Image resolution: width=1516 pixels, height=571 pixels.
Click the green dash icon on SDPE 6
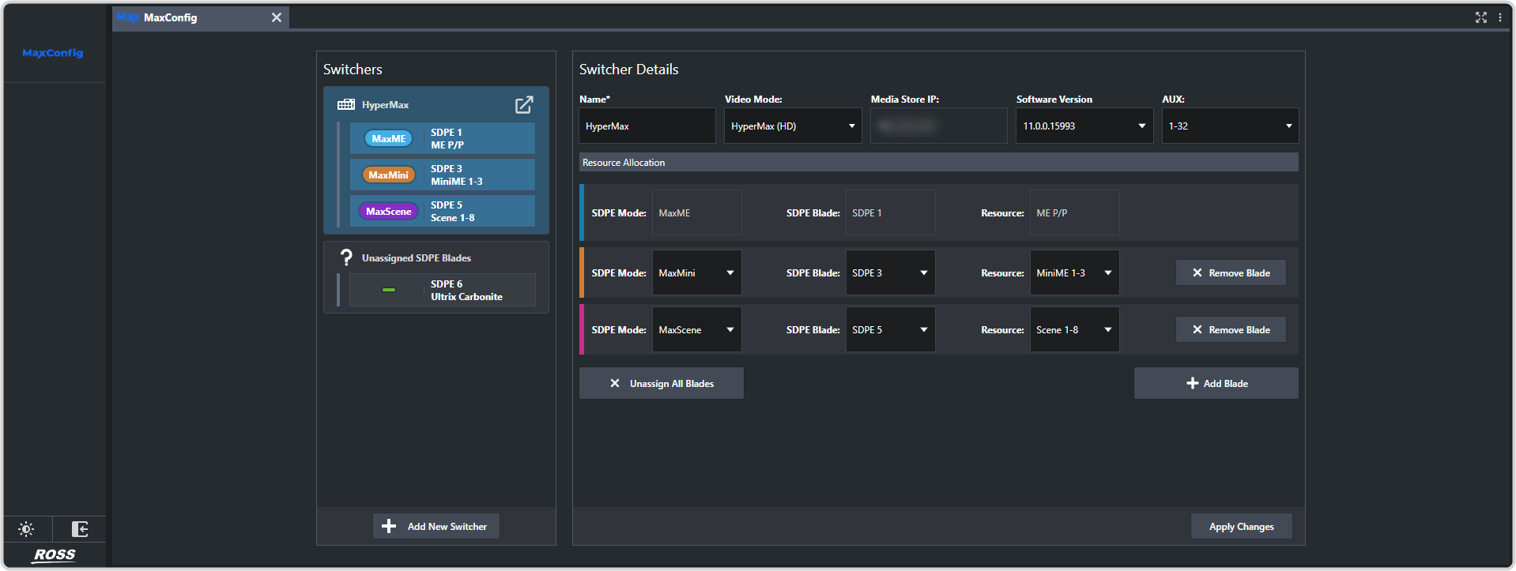click(x=389, y=290)
